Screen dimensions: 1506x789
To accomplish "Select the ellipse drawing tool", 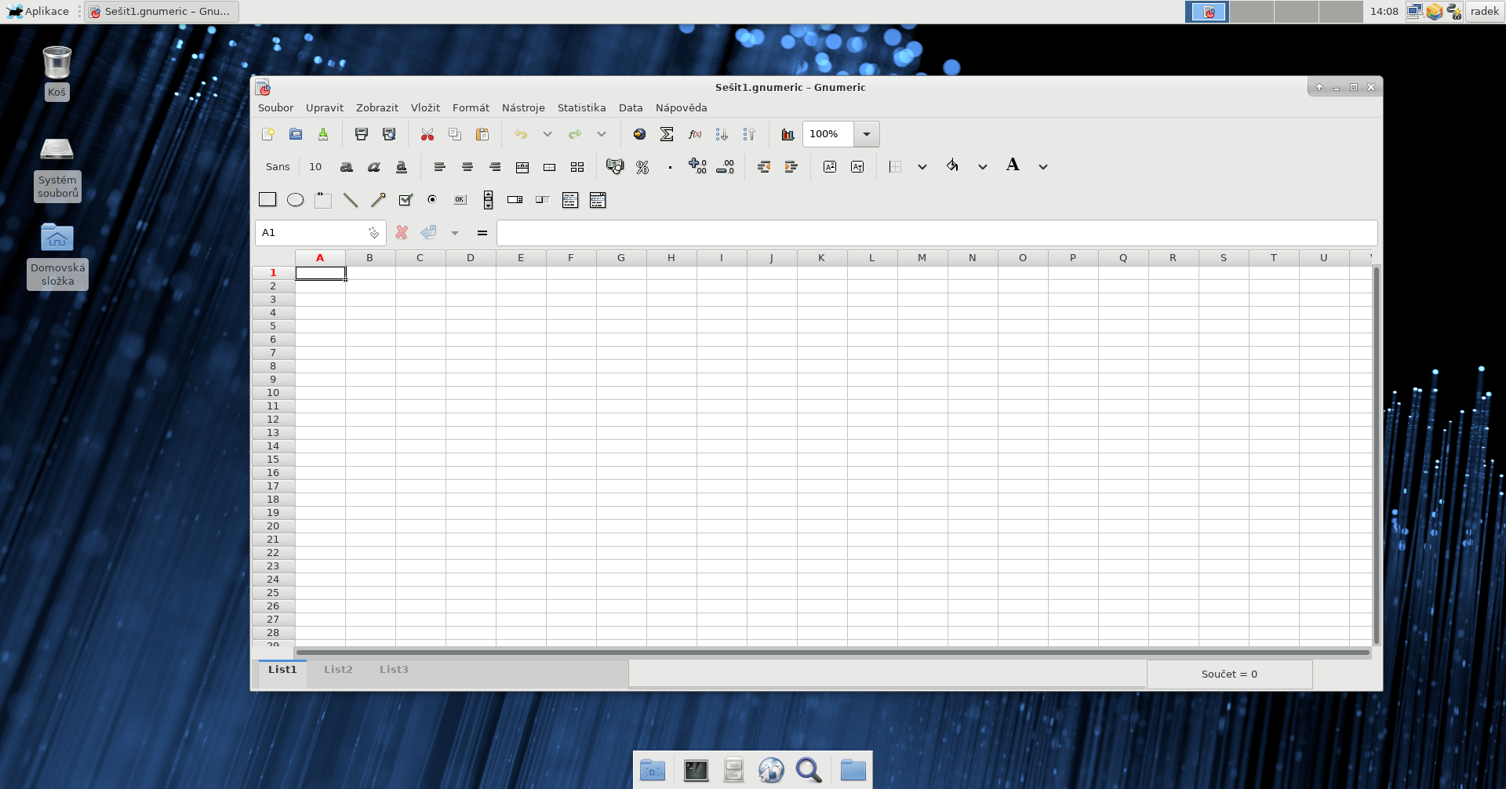I will [295, 200].
